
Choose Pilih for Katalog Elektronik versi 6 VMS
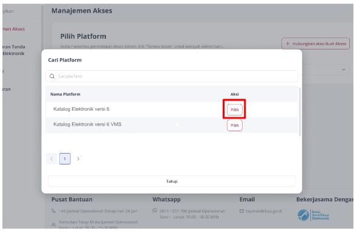point(235,125)
